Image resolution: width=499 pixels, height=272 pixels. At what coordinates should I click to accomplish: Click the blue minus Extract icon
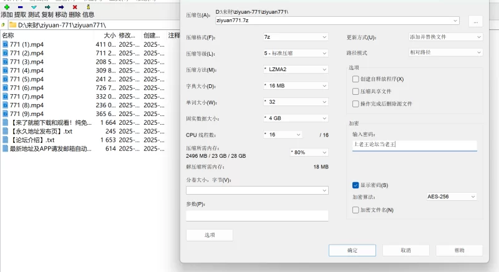[x=21, y=7]
